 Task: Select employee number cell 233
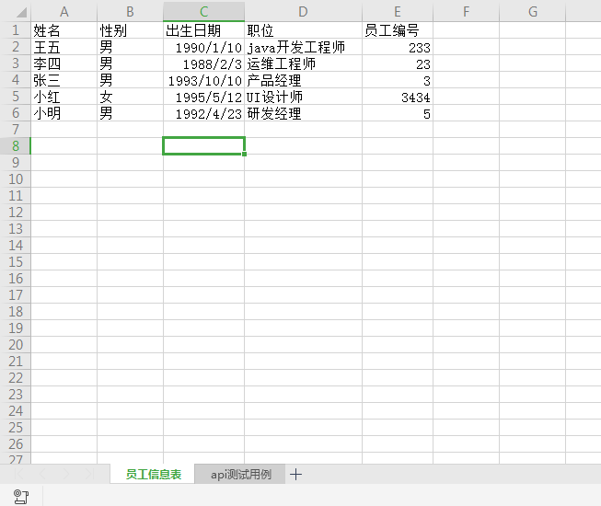[x=398, y=47]
